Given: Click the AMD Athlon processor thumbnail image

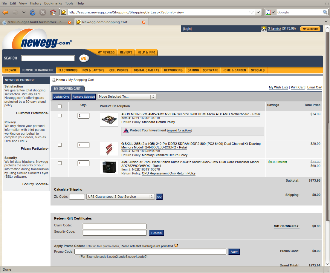Looking at the screenshot, I should point(109,167).
